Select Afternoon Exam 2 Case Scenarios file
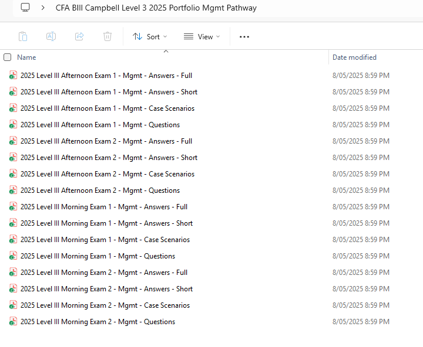The image size is (423, 347). pos(108,174)
